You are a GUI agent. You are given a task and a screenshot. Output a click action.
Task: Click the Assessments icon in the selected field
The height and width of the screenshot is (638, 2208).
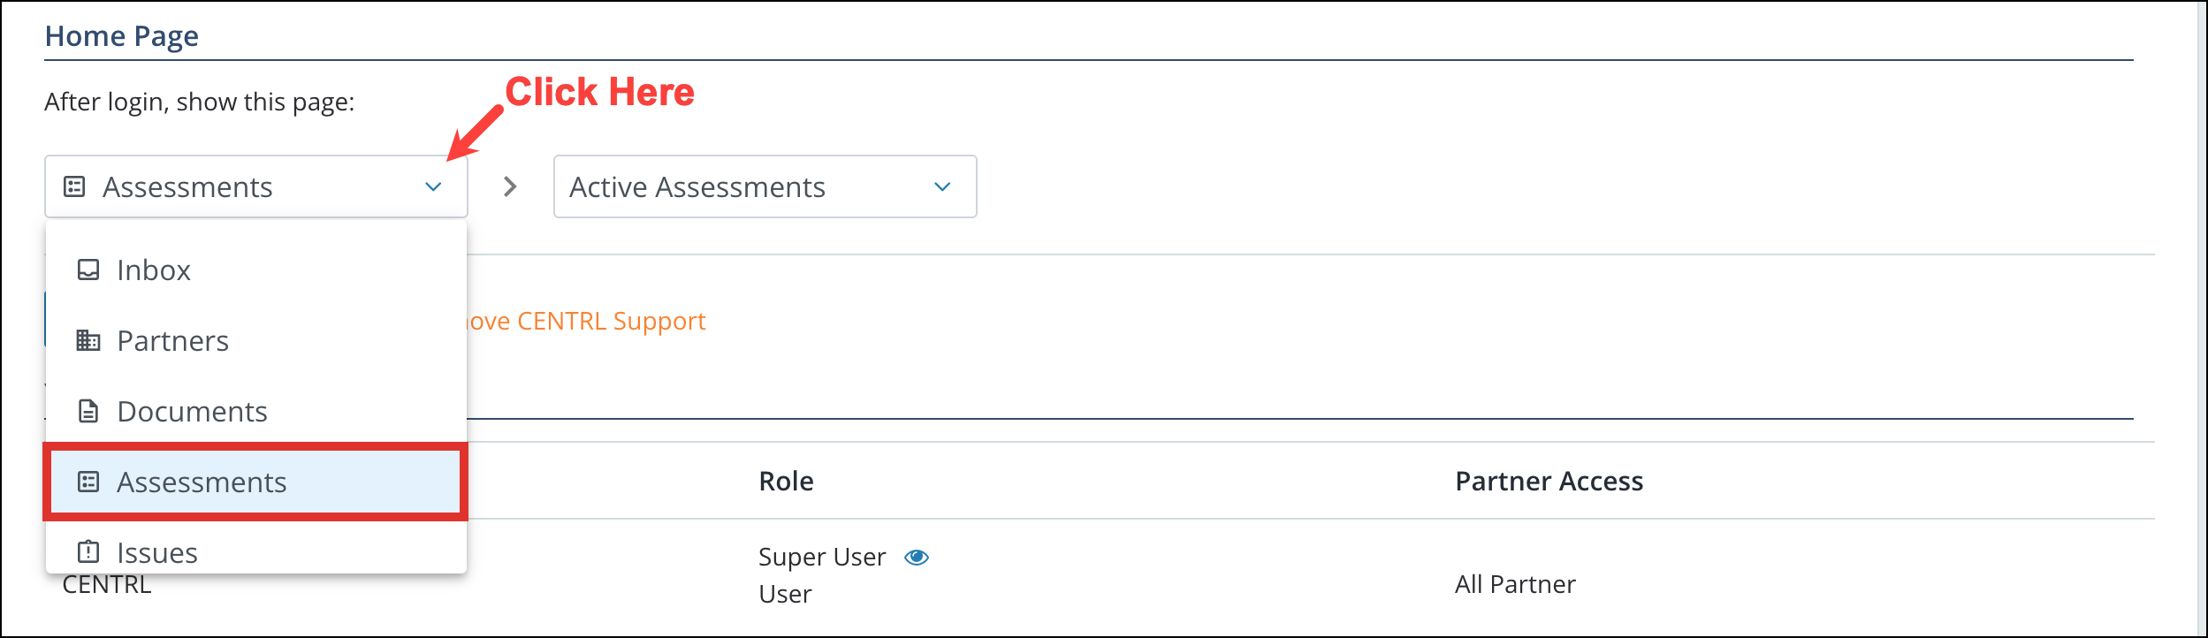(74, 186)
